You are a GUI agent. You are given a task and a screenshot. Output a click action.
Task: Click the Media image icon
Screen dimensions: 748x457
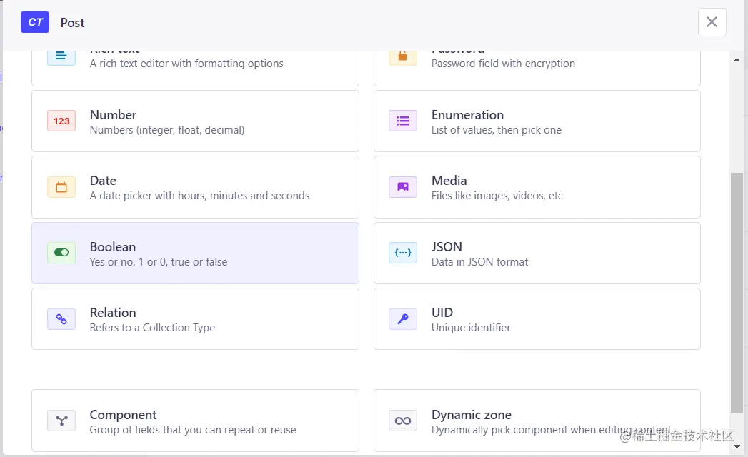403,187
